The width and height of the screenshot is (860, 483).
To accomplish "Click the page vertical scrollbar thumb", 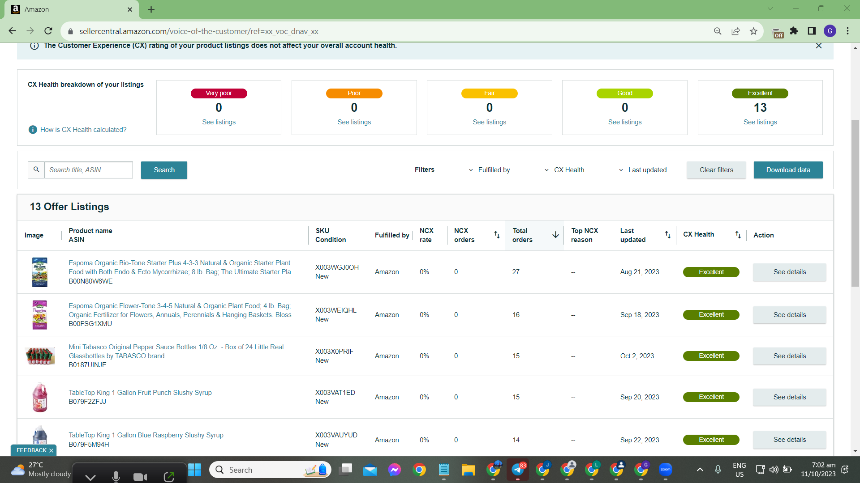I will [855, 203].
